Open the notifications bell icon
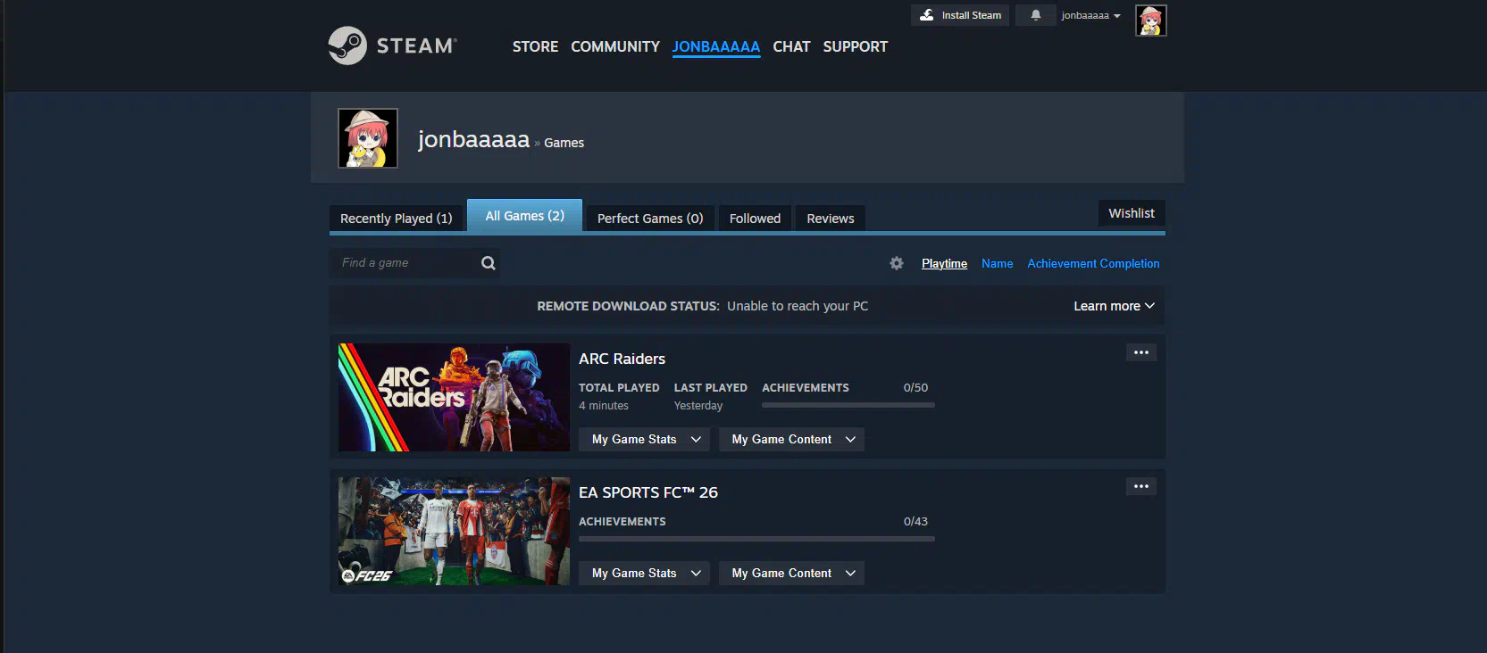Viewport: 1487px width, 653px height. (x=1035, y=15)
